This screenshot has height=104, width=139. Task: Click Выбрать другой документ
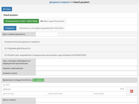click(53, 21)
